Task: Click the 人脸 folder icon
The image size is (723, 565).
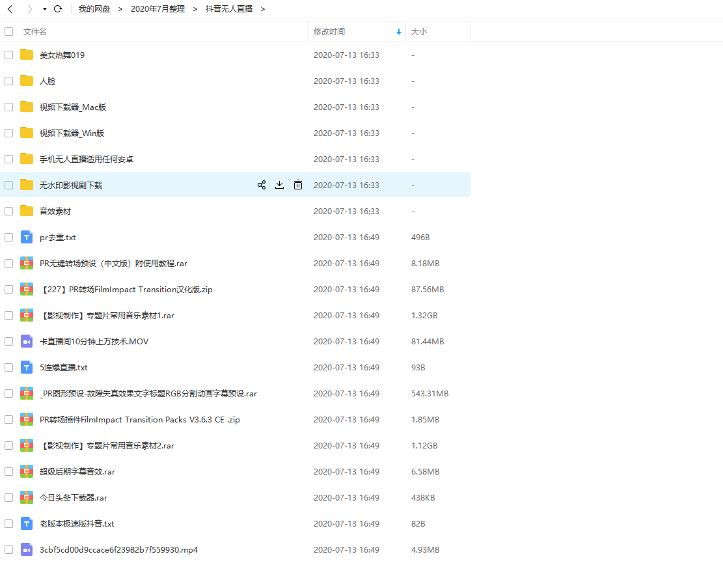Action: (x=27, y=81)
